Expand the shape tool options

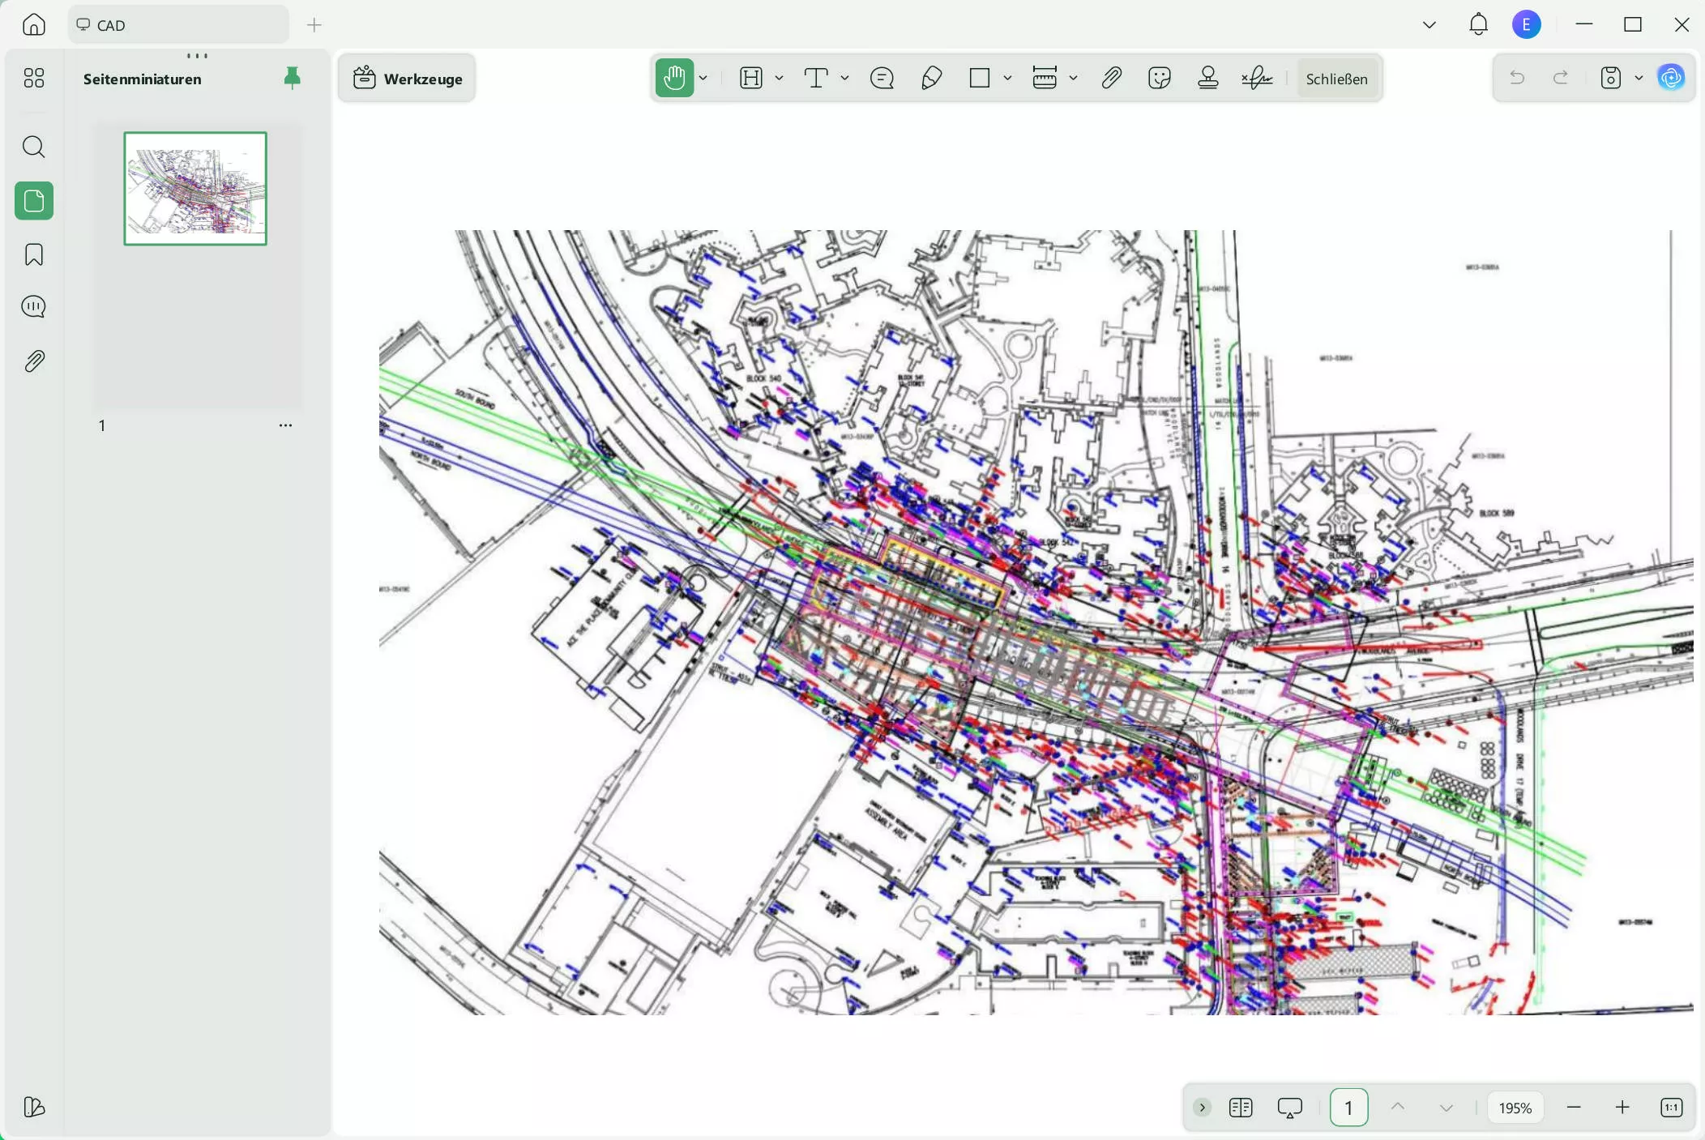(1006, 78)
